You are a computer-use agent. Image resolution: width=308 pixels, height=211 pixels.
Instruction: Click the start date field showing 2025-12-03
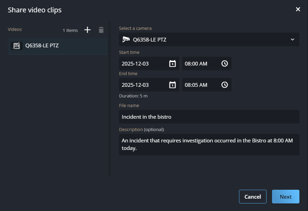(x=144, y=63)
